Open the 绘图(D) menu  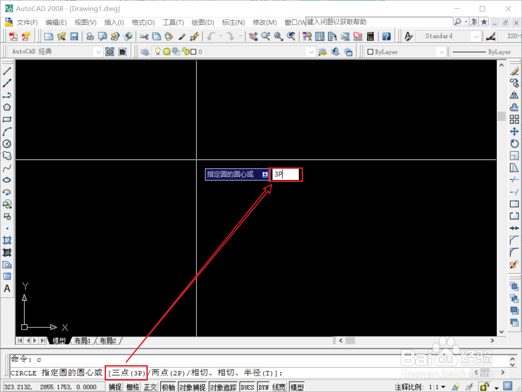tap(203, 22)
